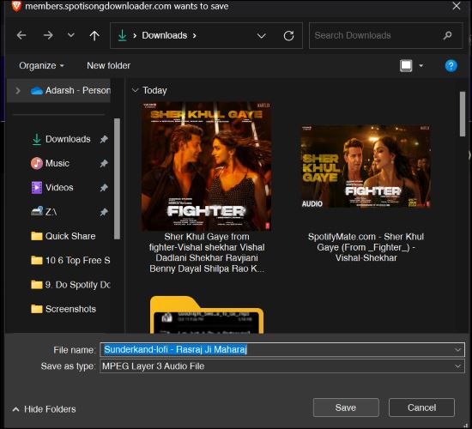
Task: Select Adarsh - Personal OneDrive
Action: point(70,90)
